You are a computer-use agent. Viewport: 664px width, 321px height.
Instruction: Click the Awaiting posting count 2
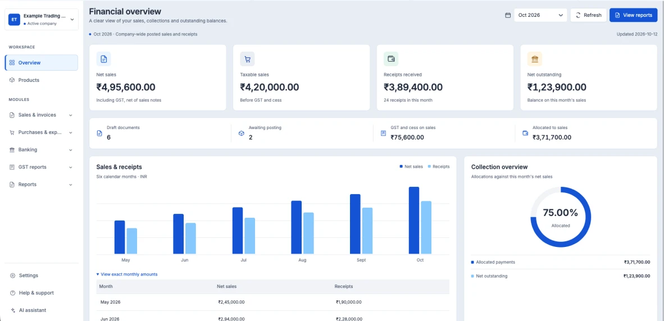point(251,137)
